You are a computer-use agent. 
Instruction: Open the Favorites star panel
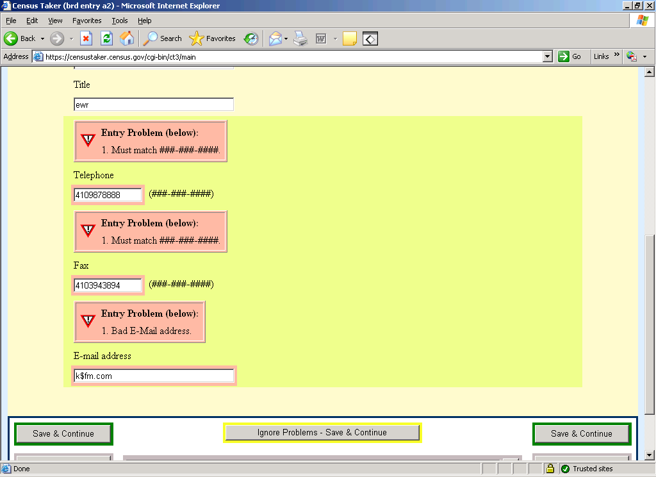(213, 38)
